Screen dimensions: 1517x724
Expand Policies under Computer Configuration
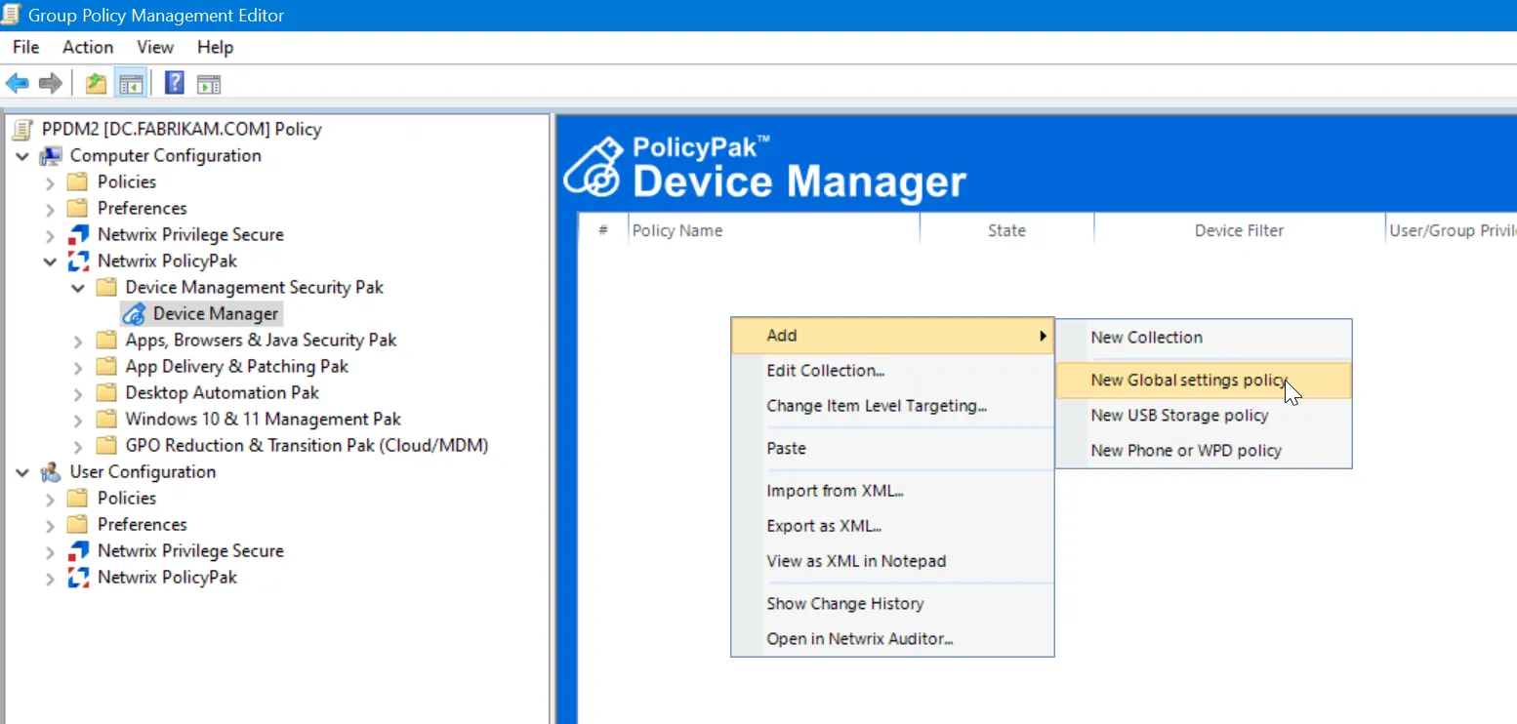51,182
